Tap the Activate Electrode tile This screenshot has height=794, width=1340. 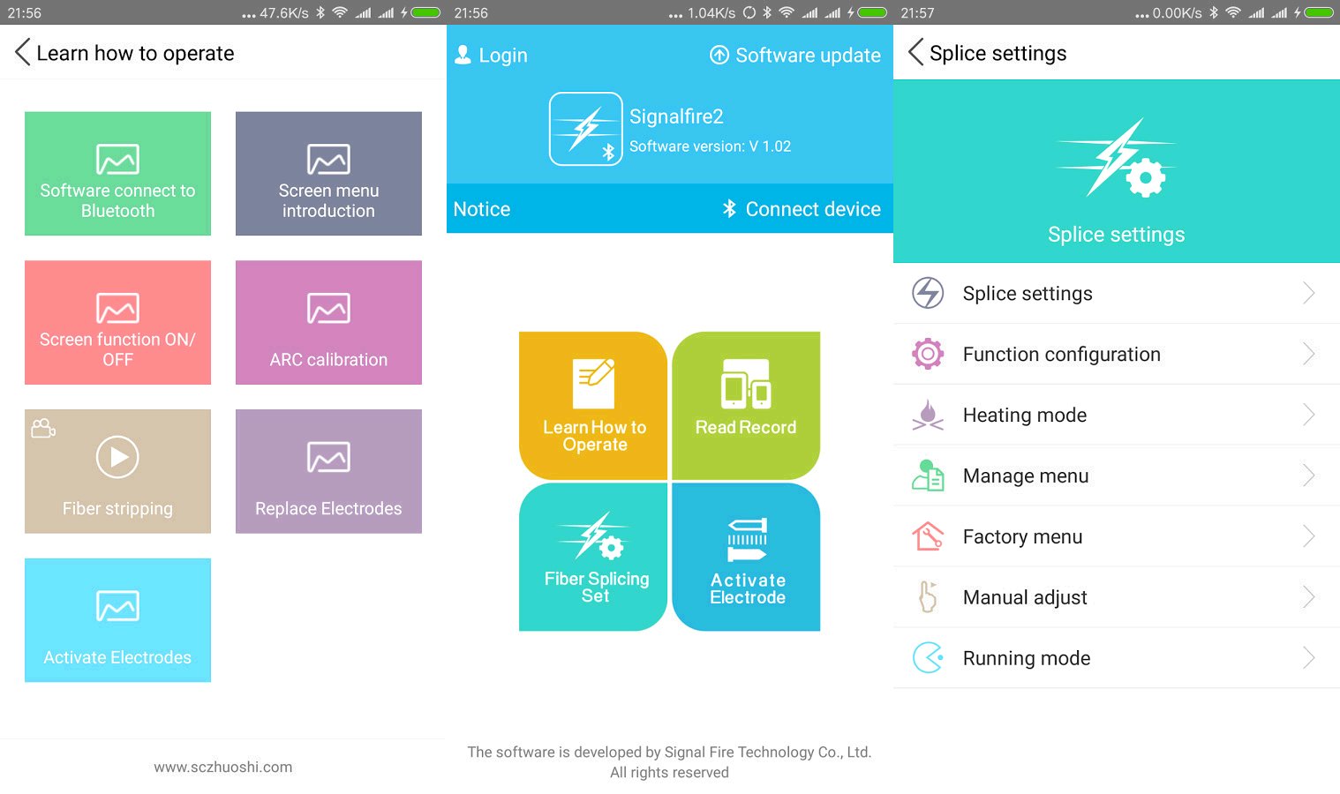746,557
